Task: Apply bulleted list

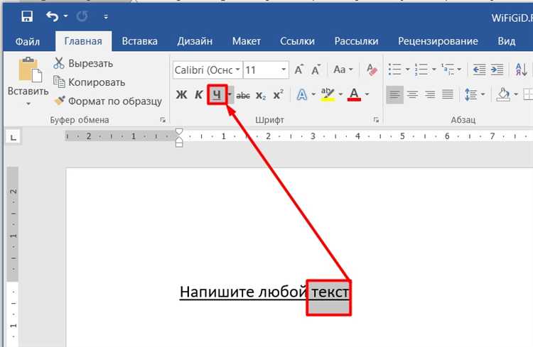Action: (395, 70)
